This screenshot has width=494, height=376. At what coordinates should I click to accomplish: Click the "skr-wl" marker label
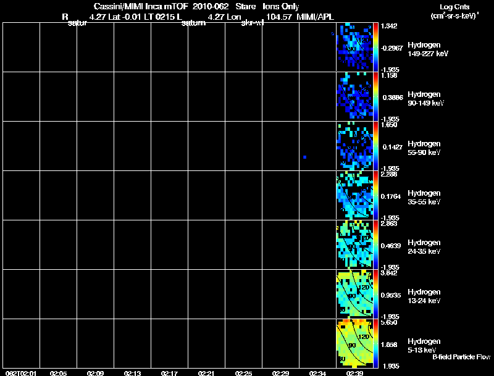253,23
